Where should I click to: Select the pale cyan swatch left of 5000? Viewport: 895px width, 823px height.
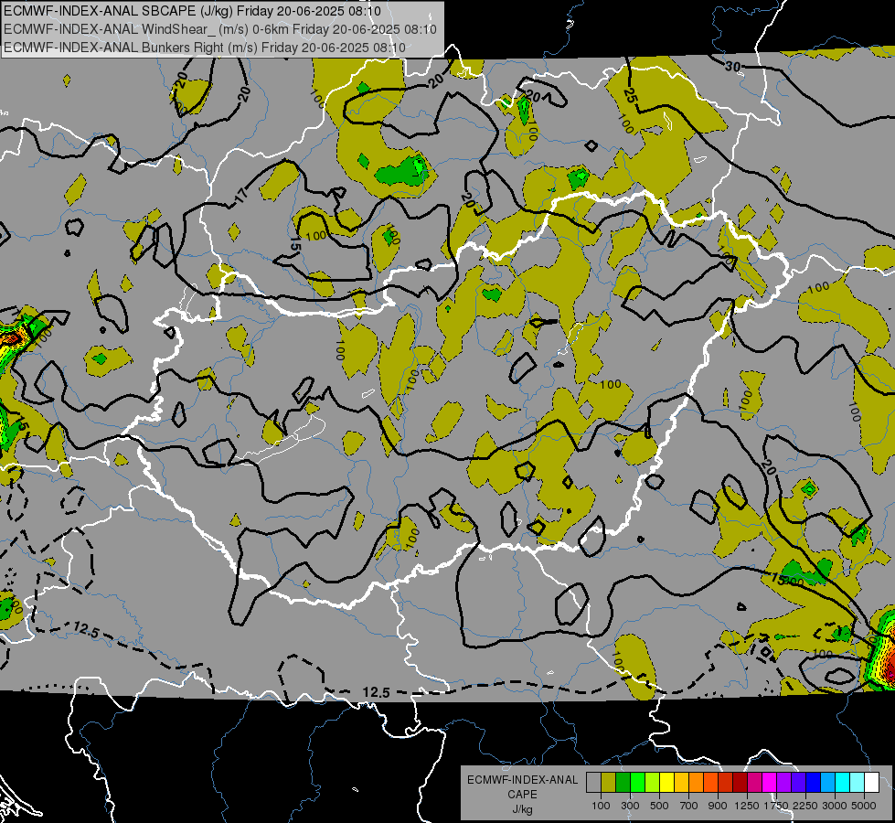(857, 783)
